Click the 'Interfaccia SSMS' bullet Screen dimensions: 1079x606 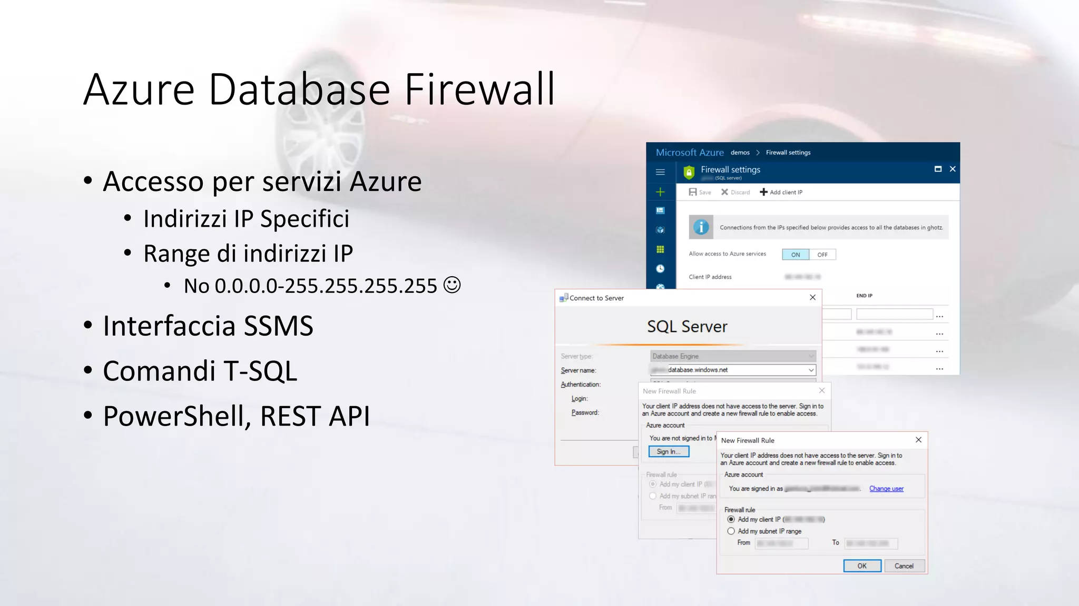click(208, 326)
